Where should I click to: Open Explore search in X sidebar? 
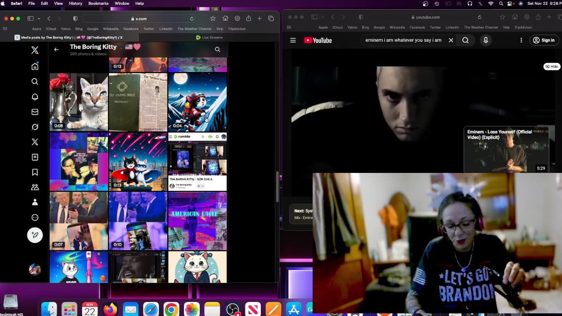[35, 82]
